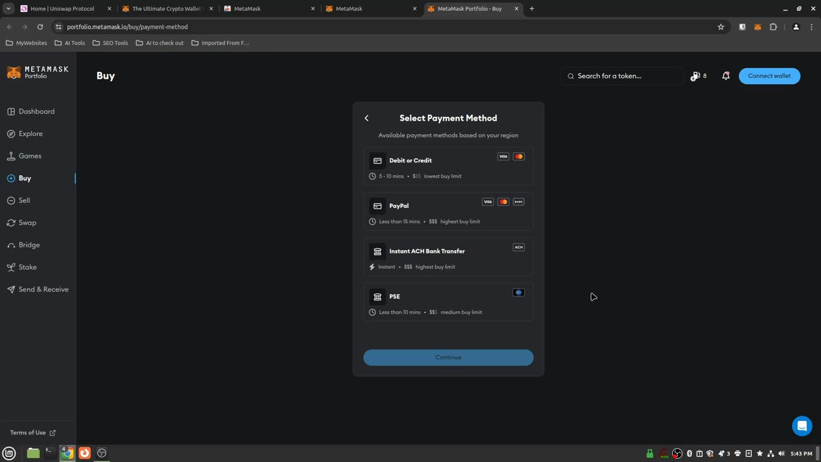Open the Terms of Use link
Screen dimensions: 821x462
tap(33, 432)
